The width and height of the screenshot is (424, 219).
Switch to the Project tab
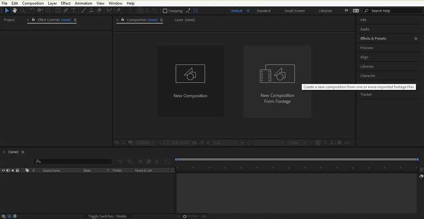click(x=9, y=20)
